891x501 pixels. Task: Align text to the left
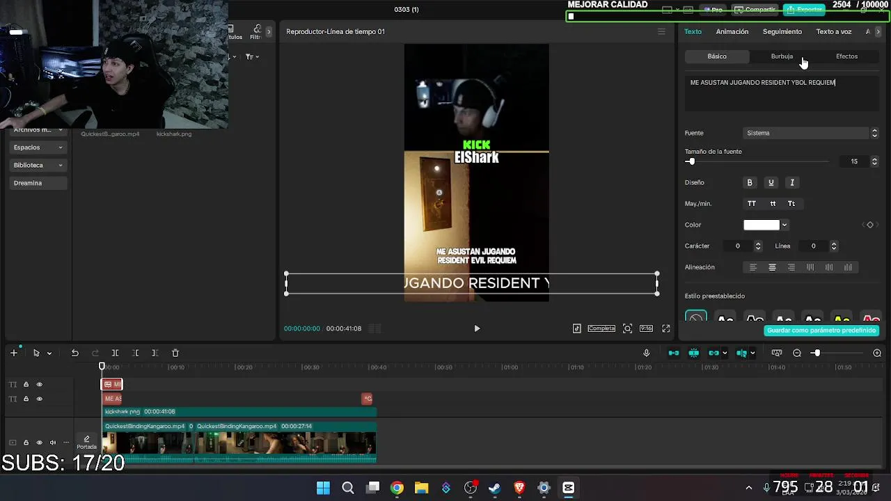point(752,267)
